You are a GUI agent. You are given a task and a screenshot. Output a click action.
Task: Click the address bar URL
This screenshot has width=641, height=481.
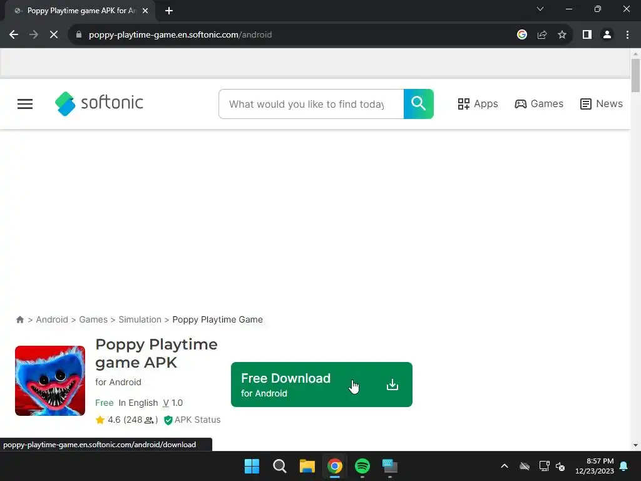(180, 35)
